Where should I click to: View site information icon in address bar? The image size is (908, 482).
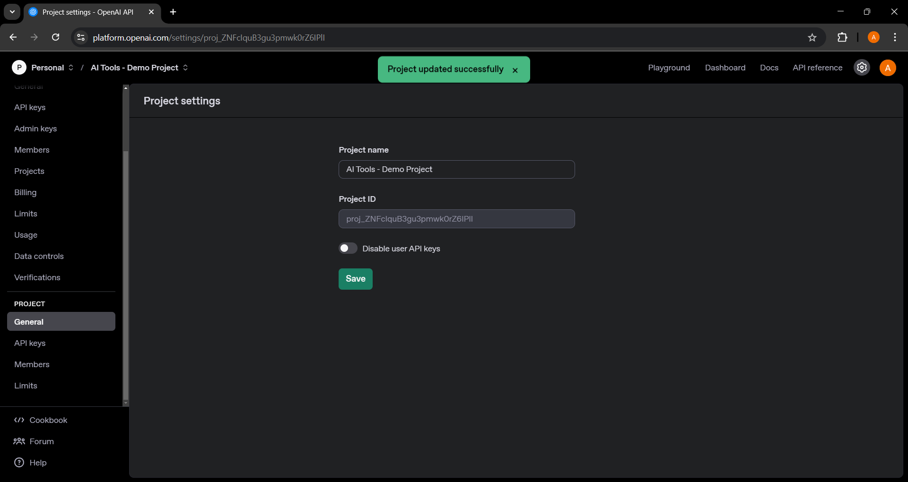pyautogui.click(x=81, y=37)
